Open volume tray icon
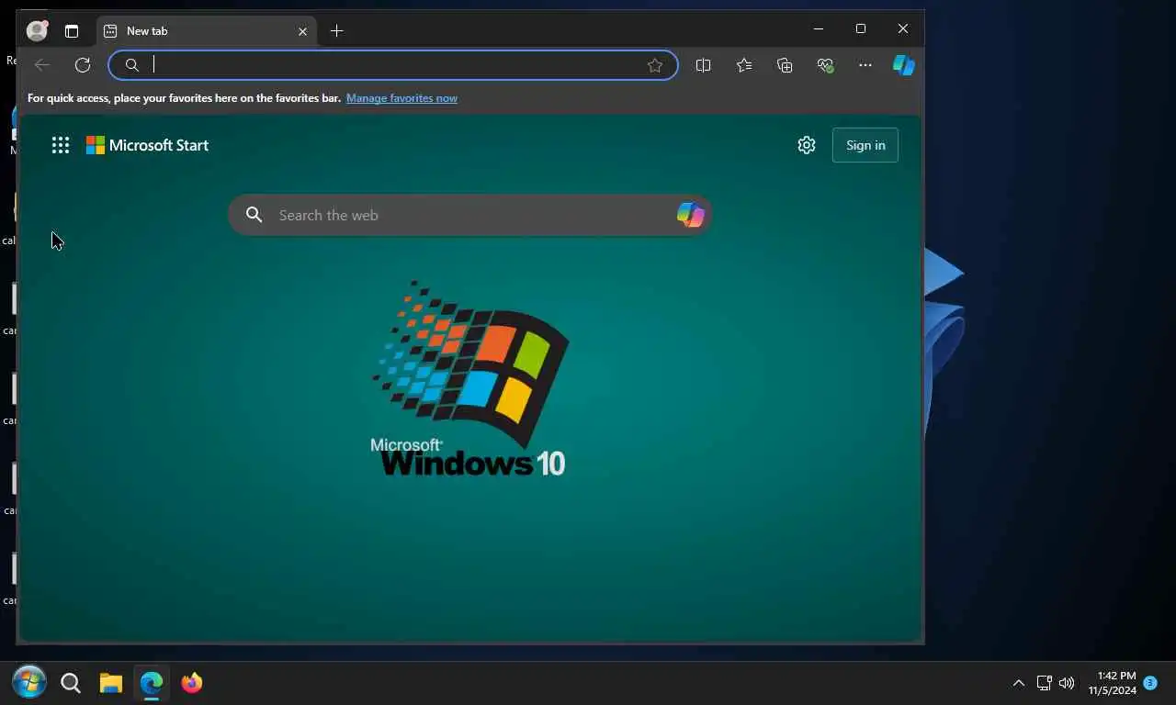The width and height of the screenshot is (1176, 705). (1067, 683)
